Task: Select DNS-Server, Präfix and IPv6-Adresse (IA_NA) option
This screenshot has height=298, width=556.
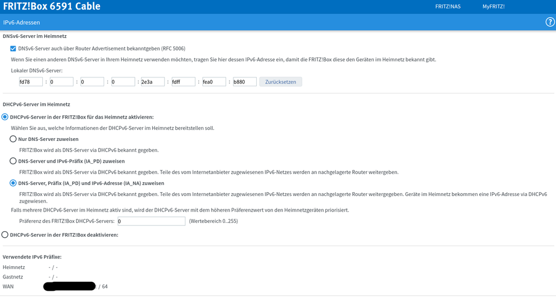Action: (x=13, y=183)
